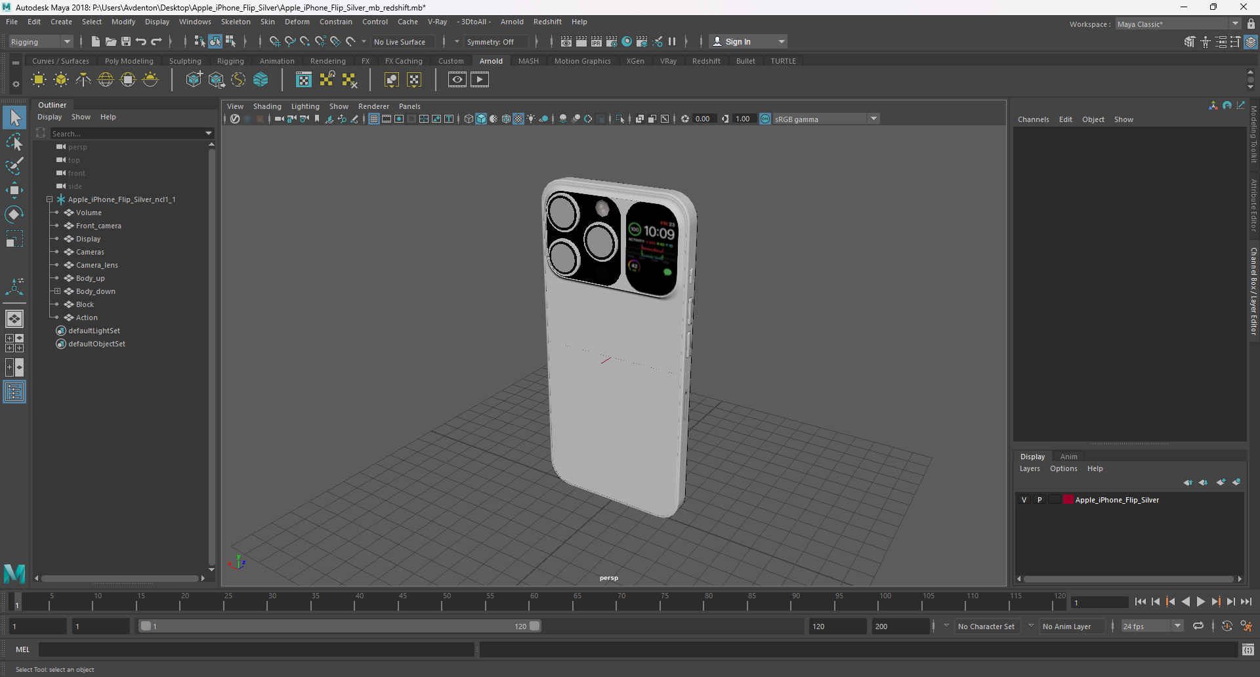Collapse the Apple_iPhone_Flip_Silver_ncl1_1 node
Screen dimensions: 1260x677
(x=49, y=199)
